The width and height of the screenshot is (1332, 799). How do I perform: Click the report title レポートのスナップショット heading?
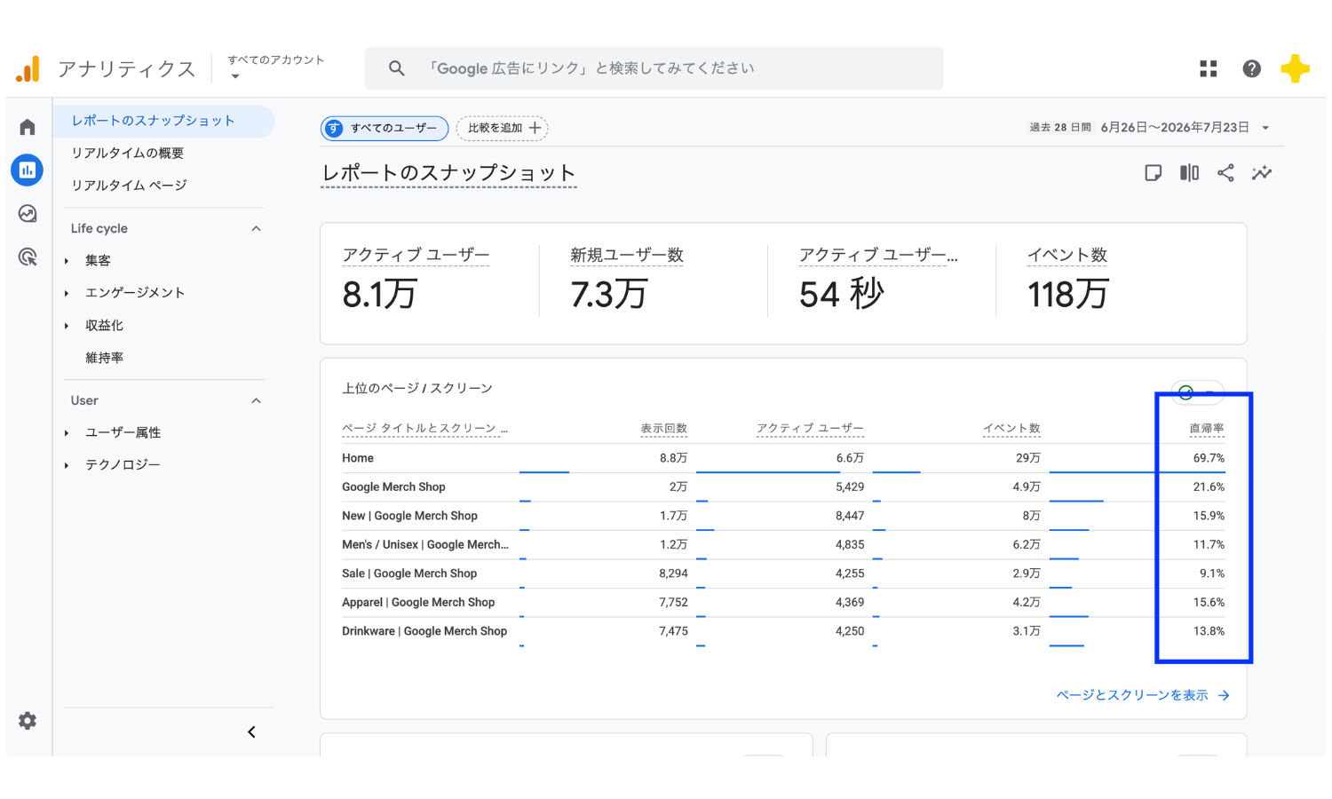point(448,173)
